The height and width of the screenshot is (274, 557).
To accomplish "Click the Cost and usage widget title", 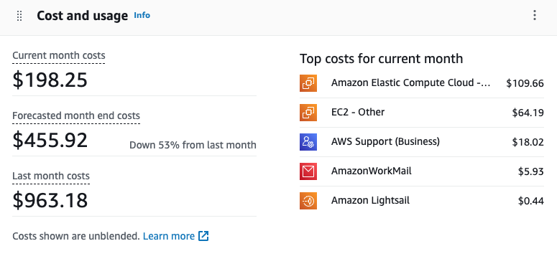I will [x=82, y=16].
